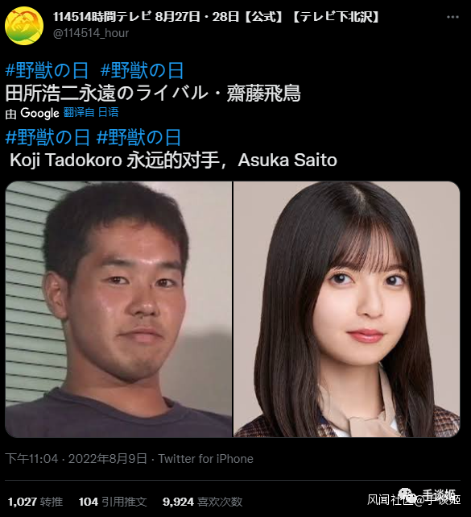Click the original Japanese tweet text line

point(153,94)
